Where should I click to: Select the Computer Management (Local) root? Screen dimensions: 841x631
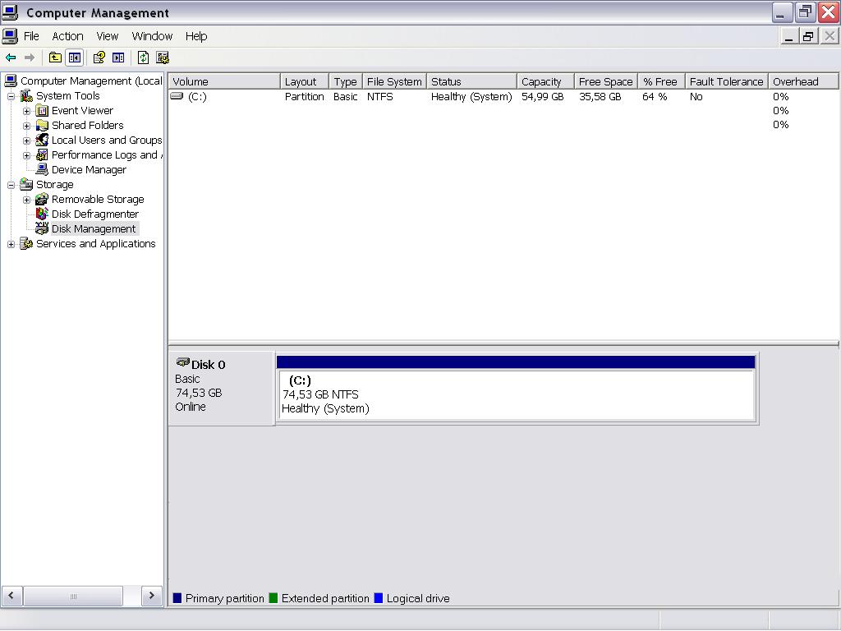point(91,81)
